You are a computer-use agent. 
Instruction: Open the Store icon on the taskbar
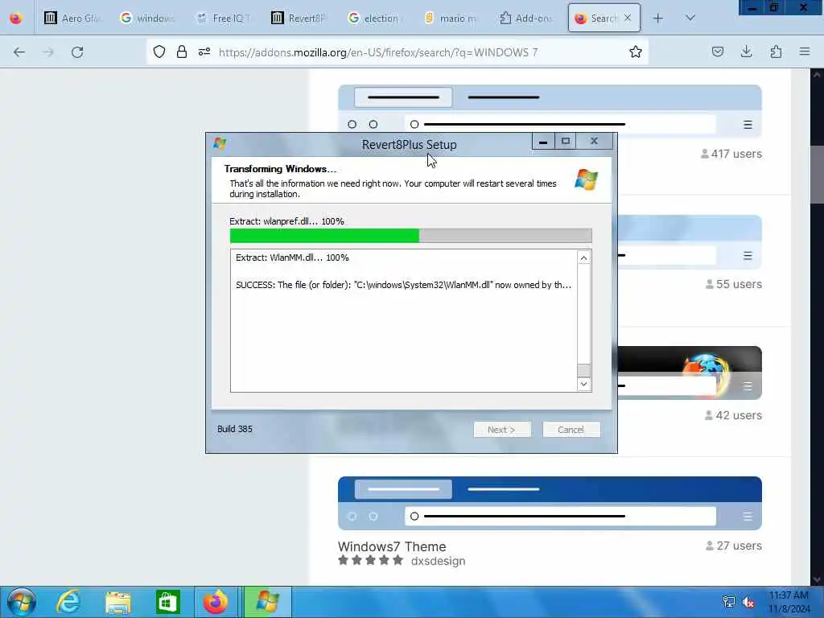click(167, 602)
